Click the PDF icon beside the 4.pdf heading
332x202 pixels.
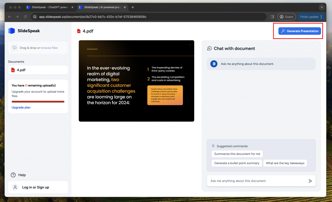click(79, 31)
